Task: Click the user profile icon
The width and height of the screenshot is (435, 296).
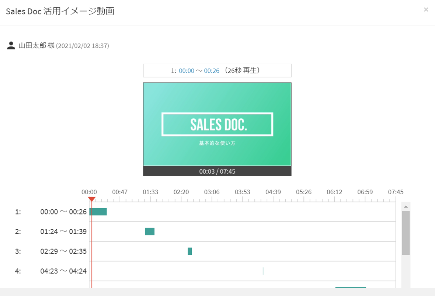Action: (11, 46)
